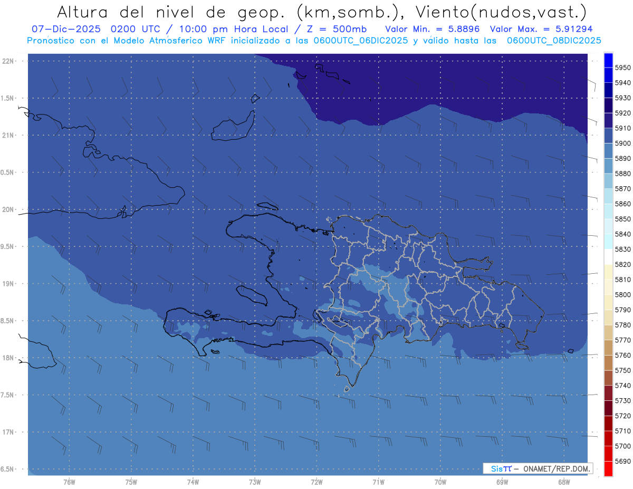Click the '21N' latitude label
633x489 pixels.
[8, 136]
